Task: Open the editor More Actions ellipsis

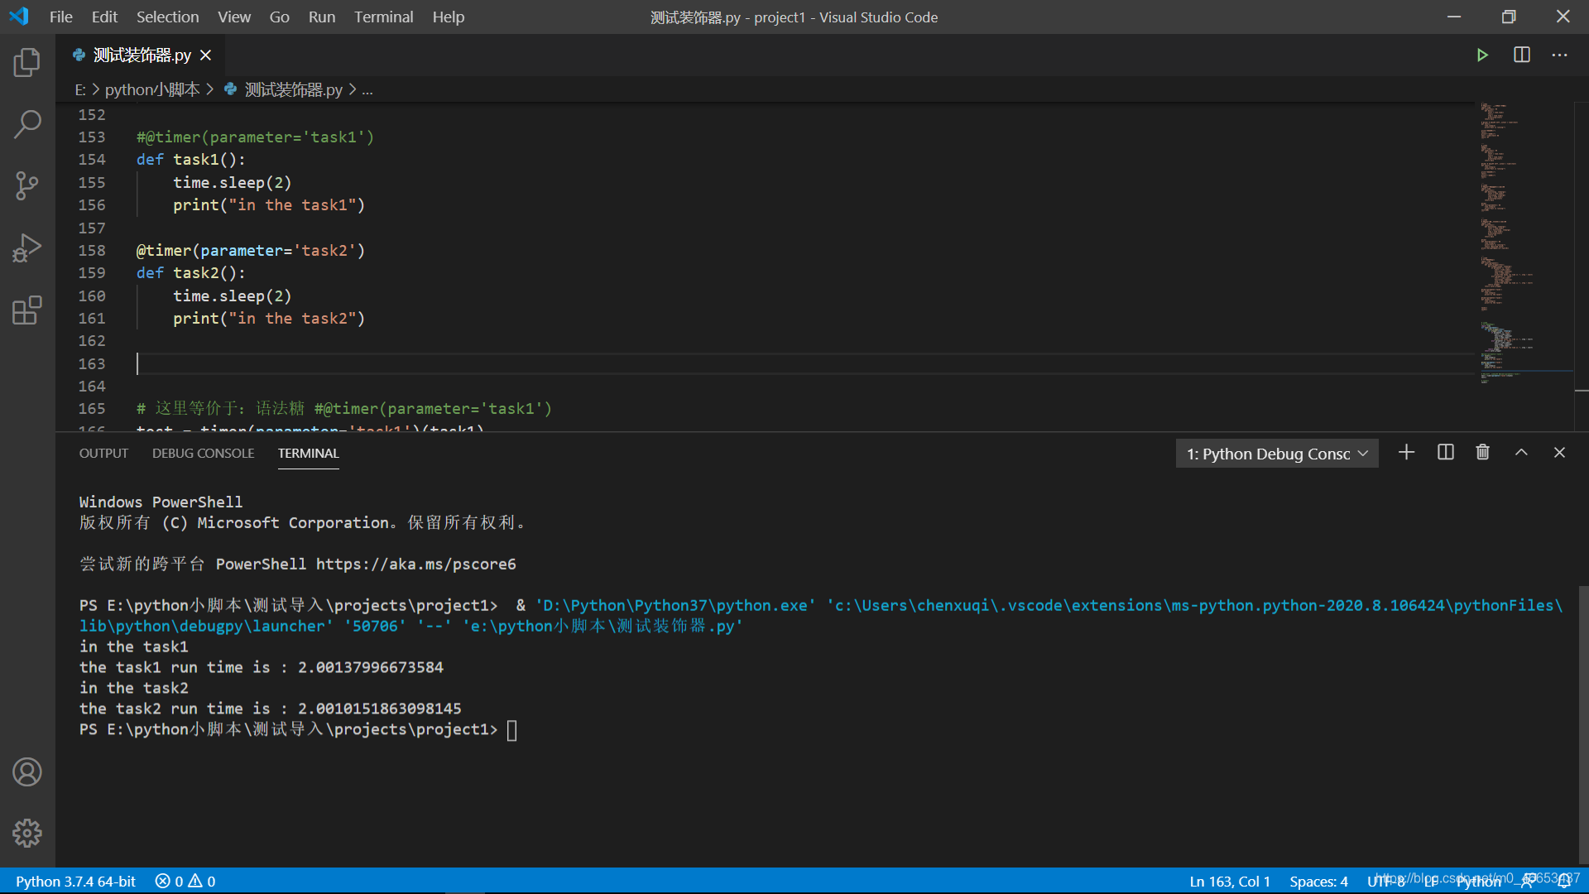Action: 1559,55
